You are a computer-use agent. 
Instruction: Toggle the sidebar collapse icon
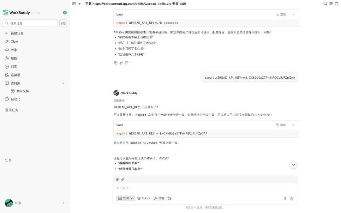click(74, 4)
